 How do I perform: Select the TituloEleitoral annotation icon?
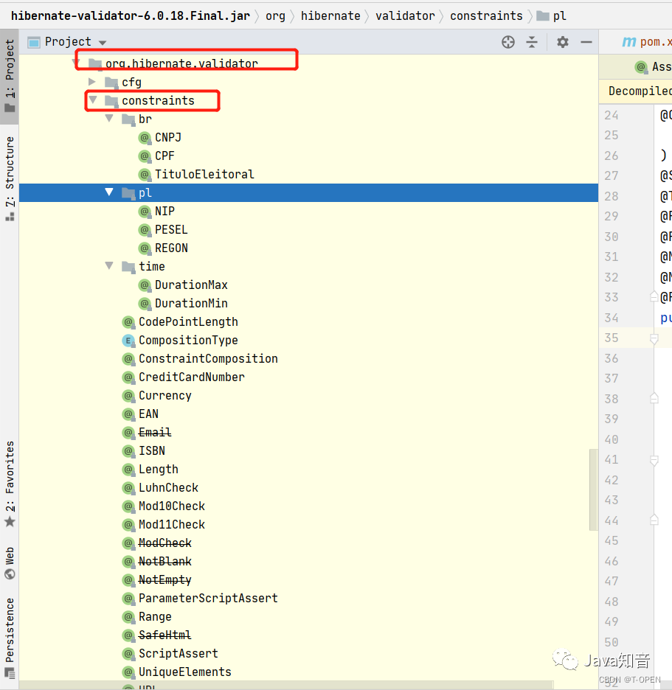click(x=145, y=175)
